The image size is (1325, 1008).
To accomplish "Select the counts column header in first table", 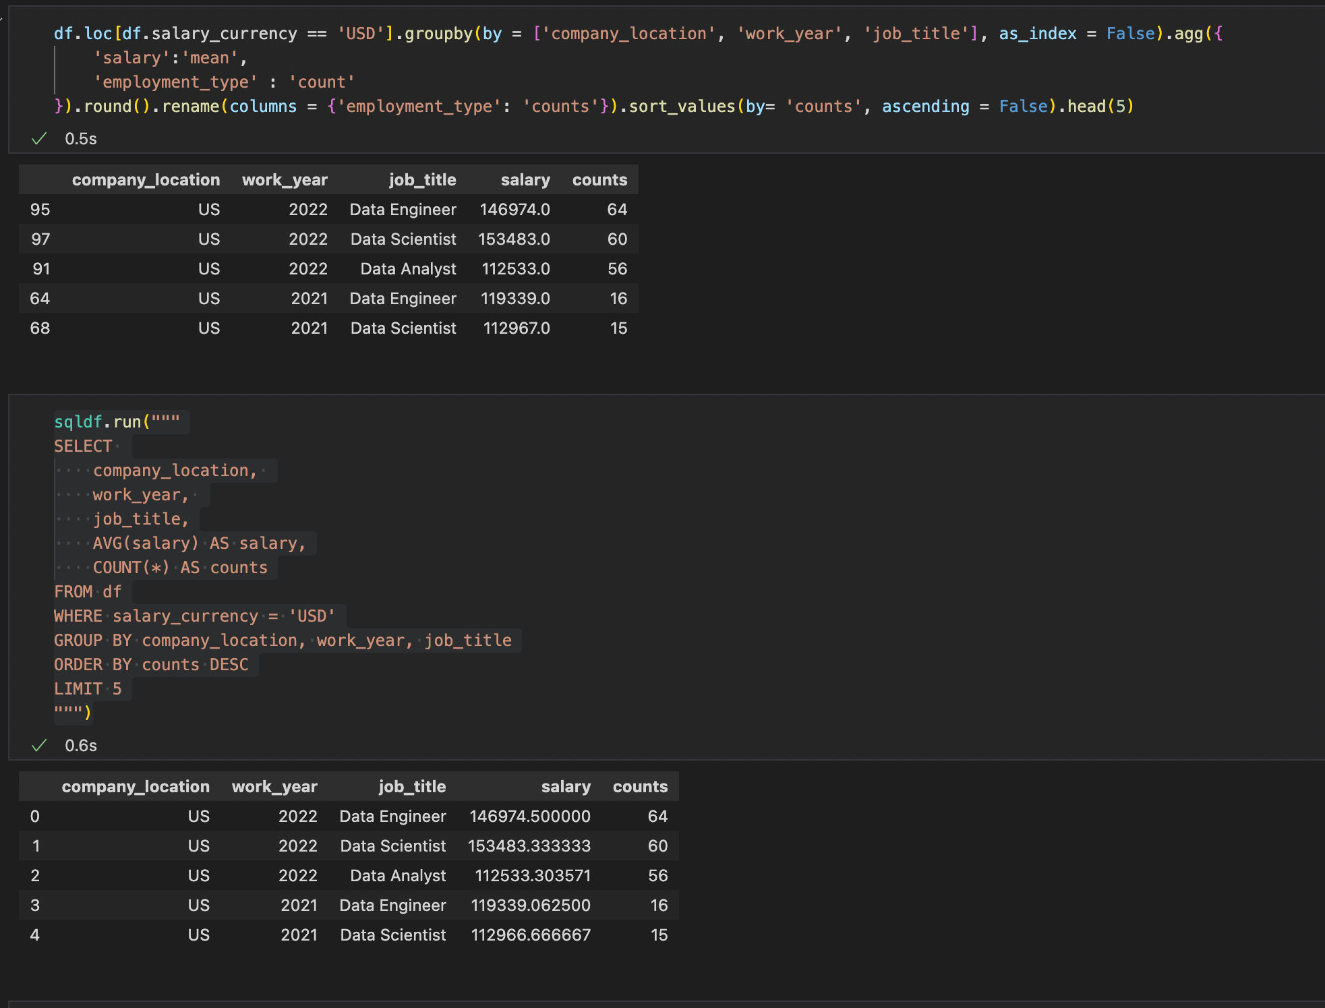I will point(599,179).
